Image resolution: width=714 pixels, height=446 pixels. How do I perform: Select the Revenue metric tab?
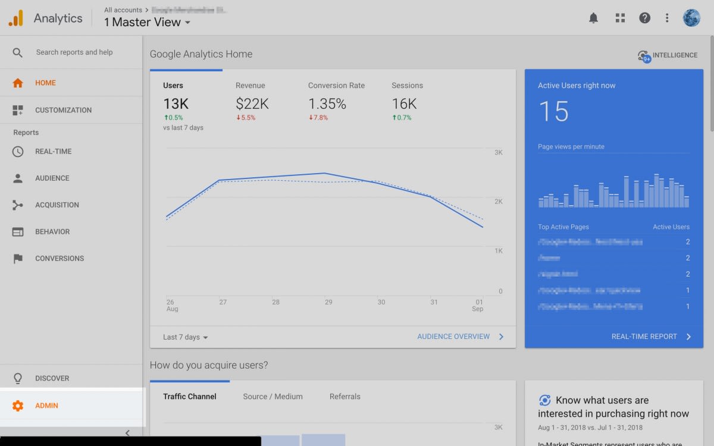pos(252,101)
